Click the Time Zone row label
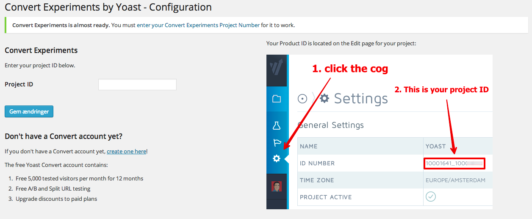The width and height of the screenshot is (532, 219). [317, 180]
